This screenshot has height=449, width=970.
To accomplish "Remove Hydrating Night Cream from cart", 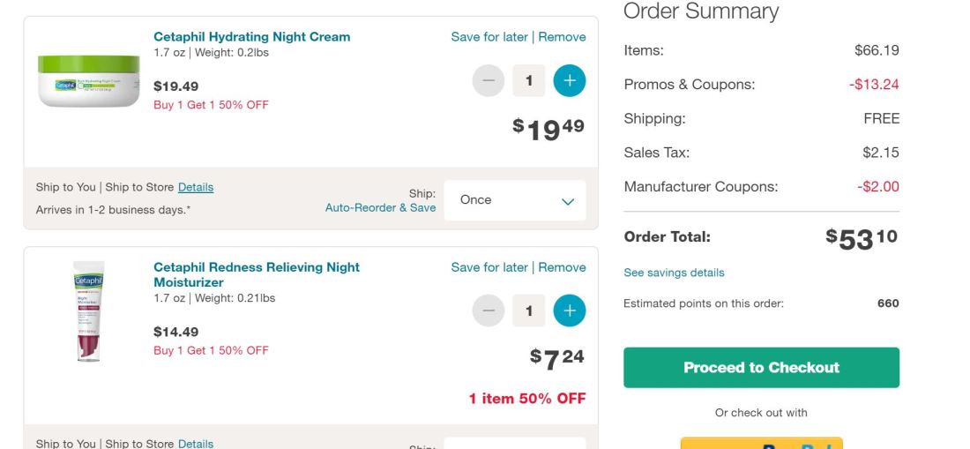I will 562,37.
